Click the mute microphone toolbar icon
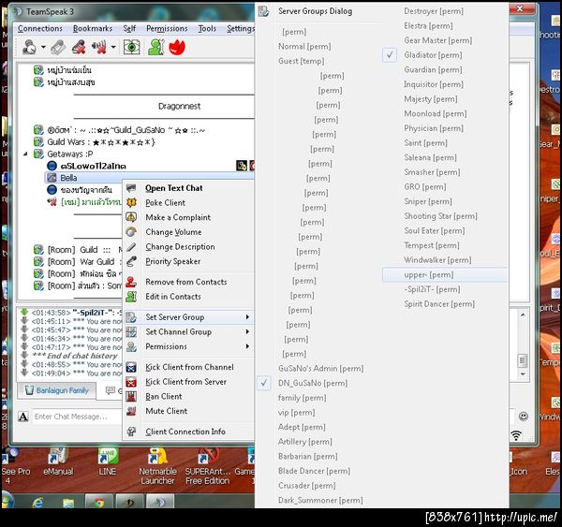562x527 pixels. click(x=79, y=47)
